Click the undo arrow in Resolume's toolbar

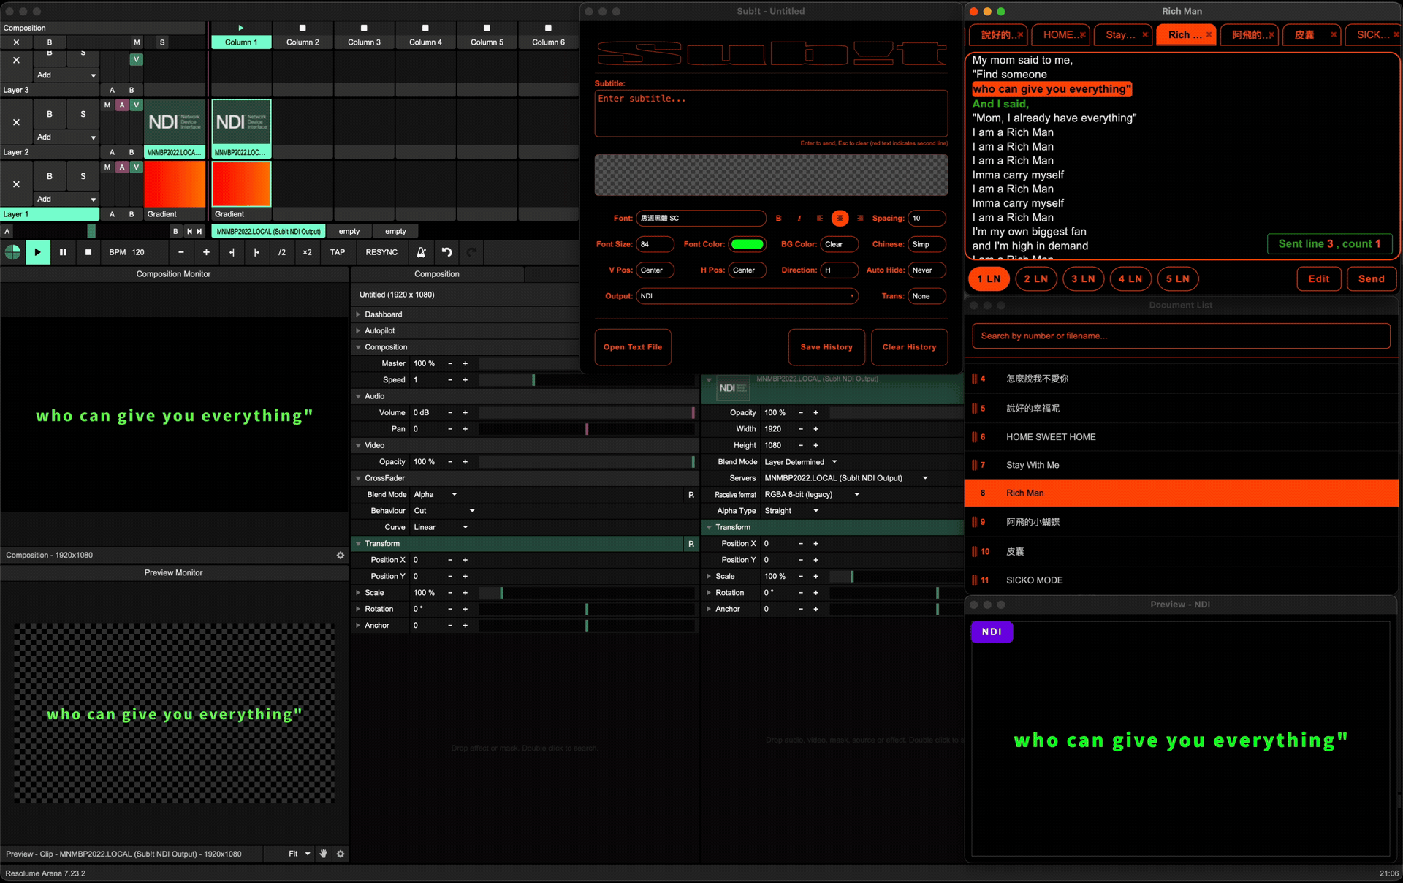click(446, 252)
